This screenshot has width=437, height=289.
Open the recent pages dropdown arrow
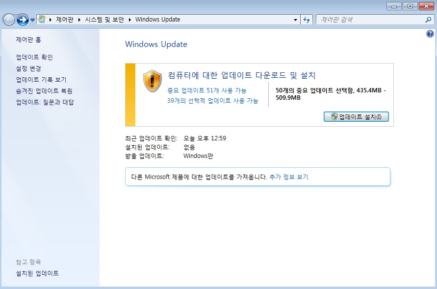tap(32, 20)
